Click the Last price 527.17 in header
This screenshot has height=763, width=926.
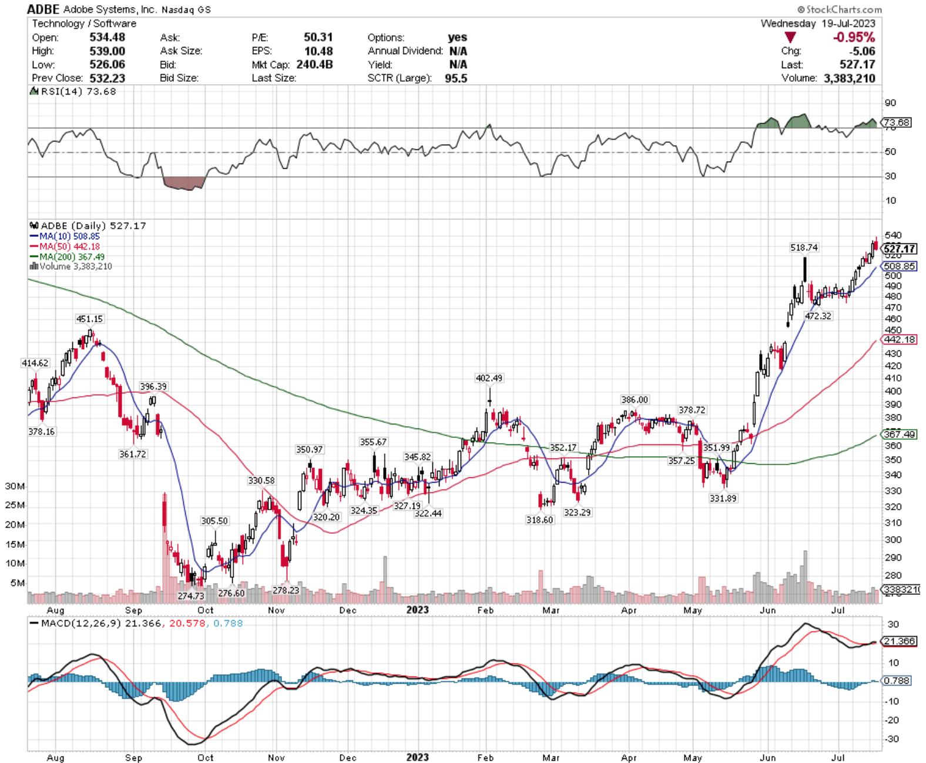pos(857,64)
